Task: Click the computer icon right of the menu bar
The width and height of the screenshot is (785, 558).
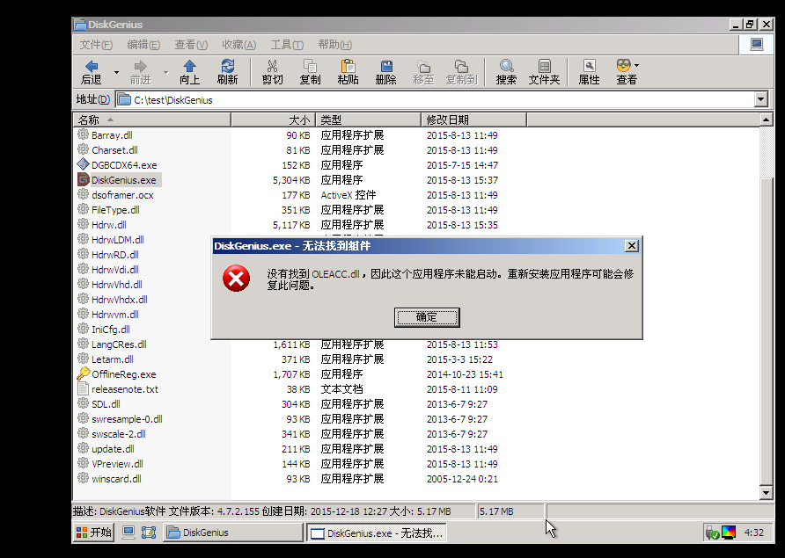Action: pyautogui.click(x=757, y=45)
